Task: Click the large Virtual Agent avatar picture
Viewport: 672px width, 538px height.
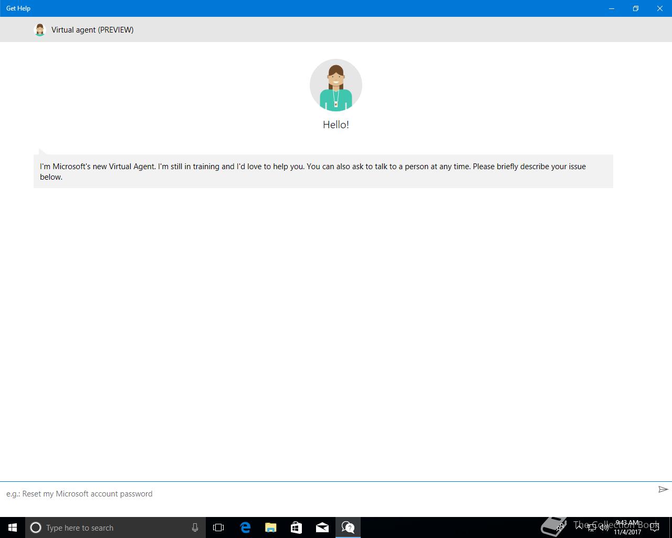Action: point(336,85)
